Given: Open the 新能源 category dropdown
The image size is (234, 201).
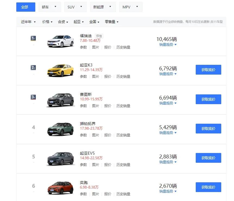Looking at the screenshot, I should [103, 7].
